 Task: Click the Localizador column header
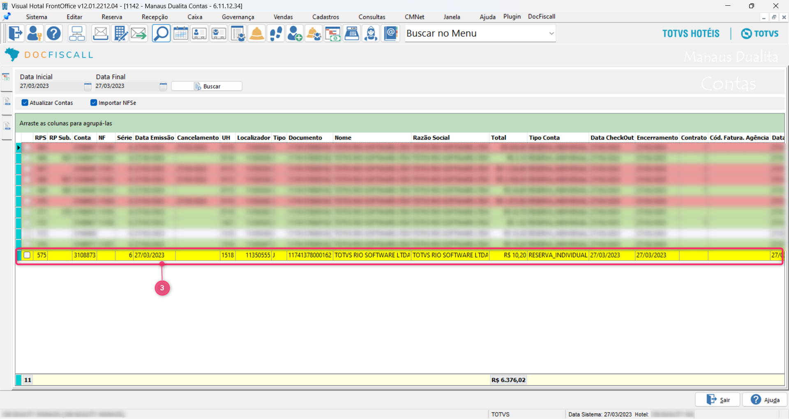click(x=254, y=138)
